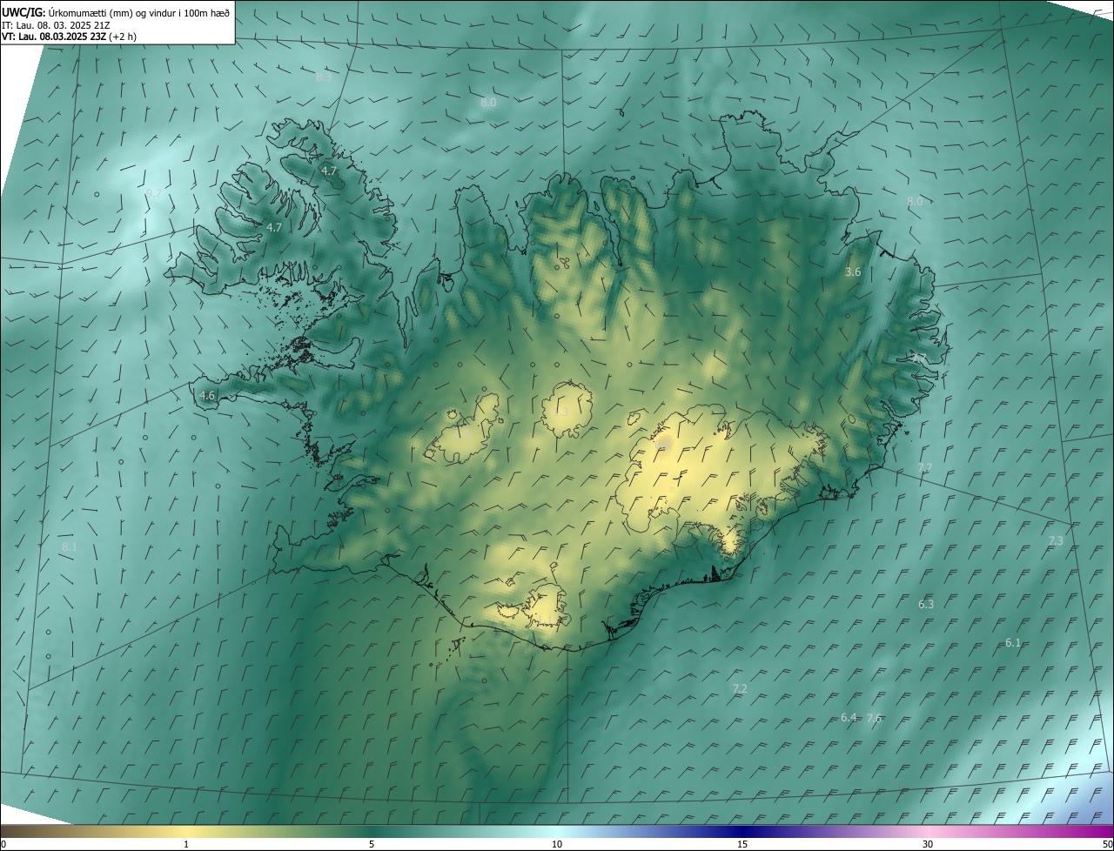Click the 7.2 value south of Iceland
The image size is (1114, 851).
click(740, 689)
